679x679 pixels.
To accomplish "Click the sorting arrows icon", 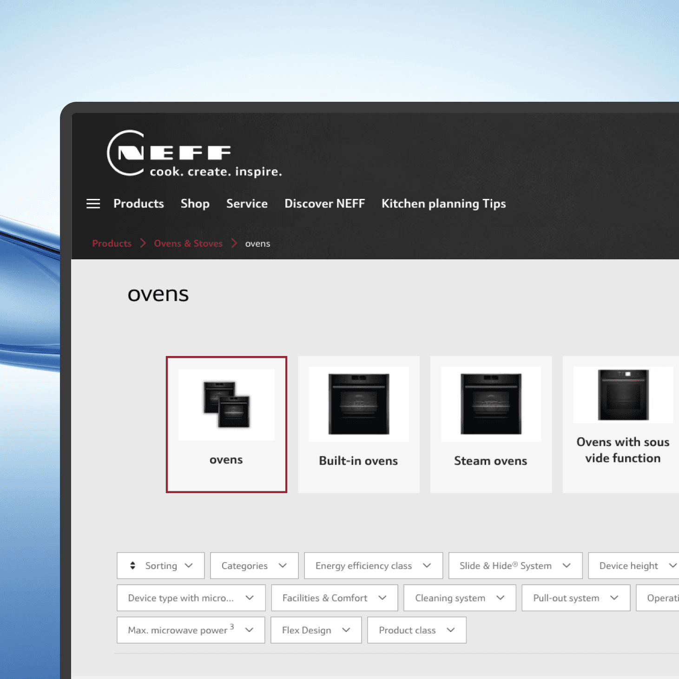I will pyautogui.click(x=132, y=566).
